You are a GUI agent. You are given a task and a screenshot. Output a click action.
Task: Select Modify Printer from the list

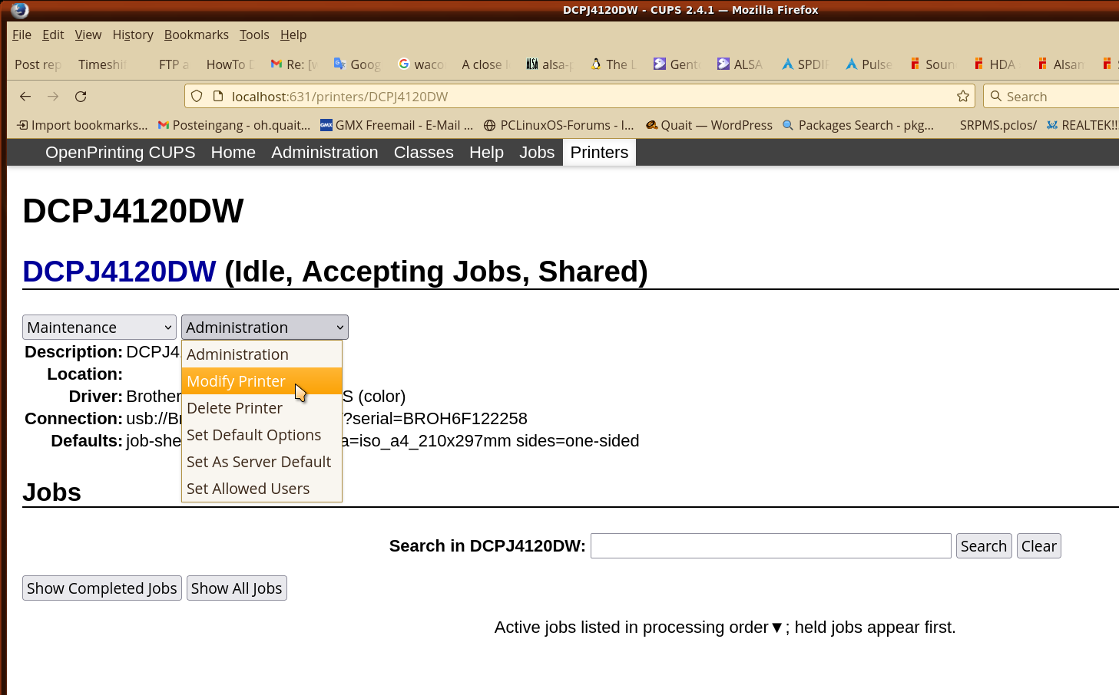coord(237,381)
